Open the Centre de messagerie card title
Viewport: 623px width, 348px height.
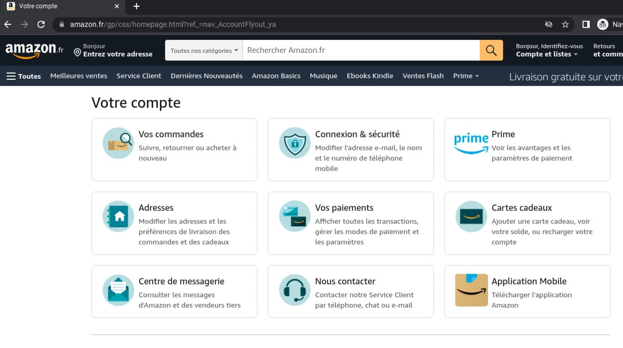(181, 282)
